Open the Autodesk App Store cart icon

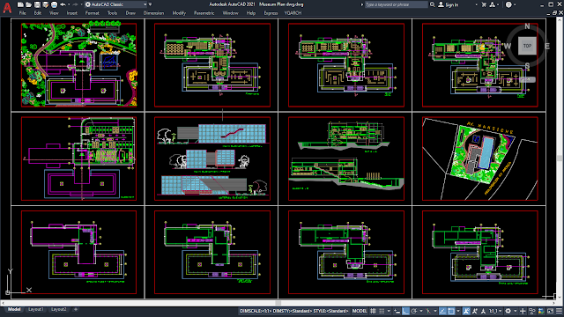484,4
